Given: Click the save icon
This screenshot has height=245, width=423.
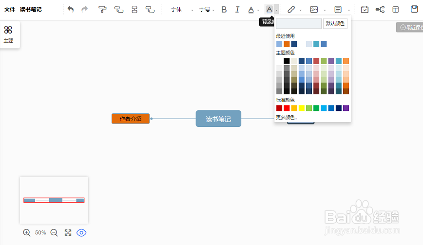Looking at the screenshot, I should (414, 9).
